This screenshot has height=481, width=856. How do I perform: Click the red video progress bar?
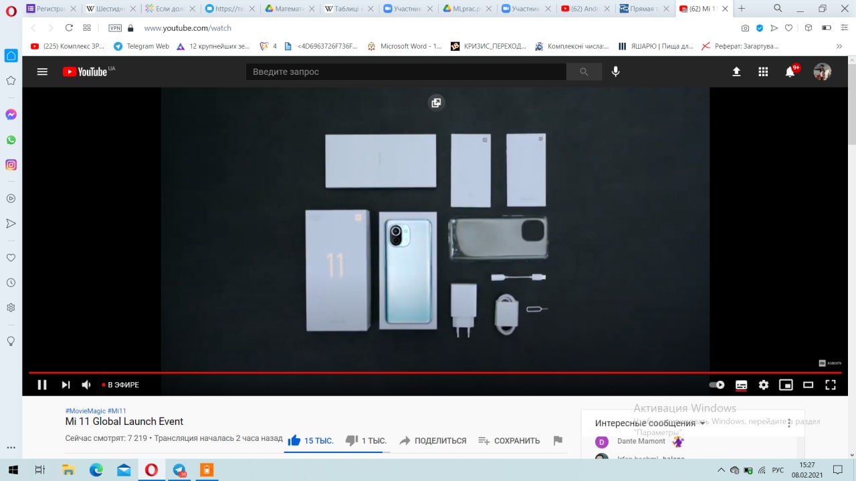coord(435,372)
